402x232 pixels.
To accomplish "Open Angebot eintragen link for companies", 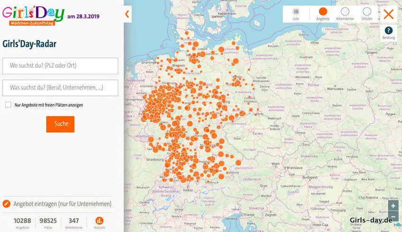I will pyautogui.click(x=62, y=204).
